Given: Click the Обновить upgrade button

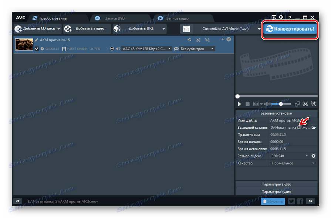Looking at the screenshot, I should coord(273,201).
